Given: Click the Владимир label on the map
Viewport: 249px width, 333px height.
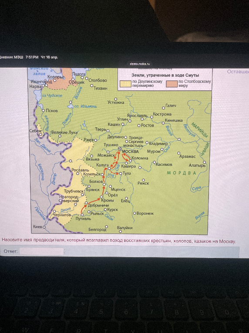Looking at the screenshot, I should 158,144.
